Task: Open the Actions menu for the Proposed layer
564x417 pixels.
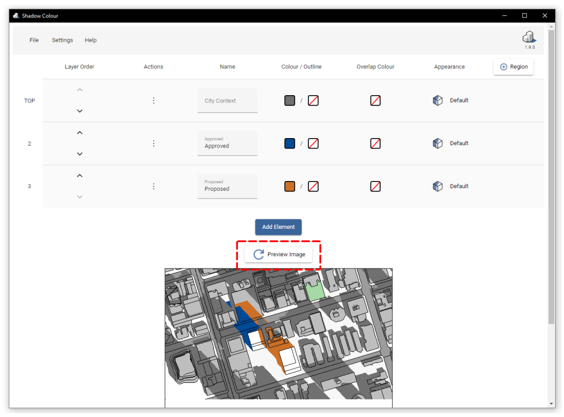Action: [x=153, y=186]
